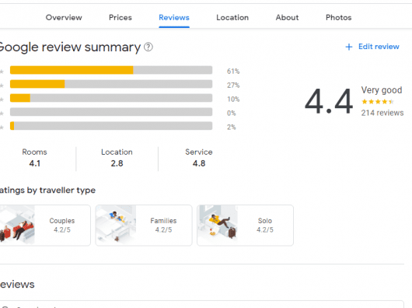
Task: Click the 0% two-star rating bar
Action: 111,112
